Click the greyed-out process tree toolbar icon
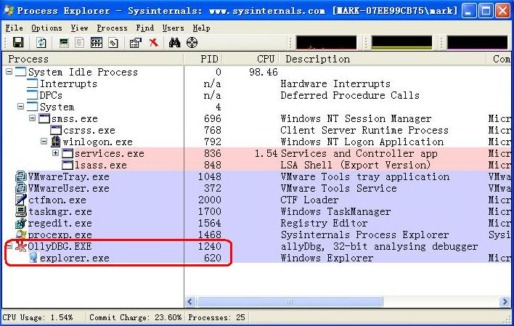This screenshot has width=514, height=326. [80, 43]
